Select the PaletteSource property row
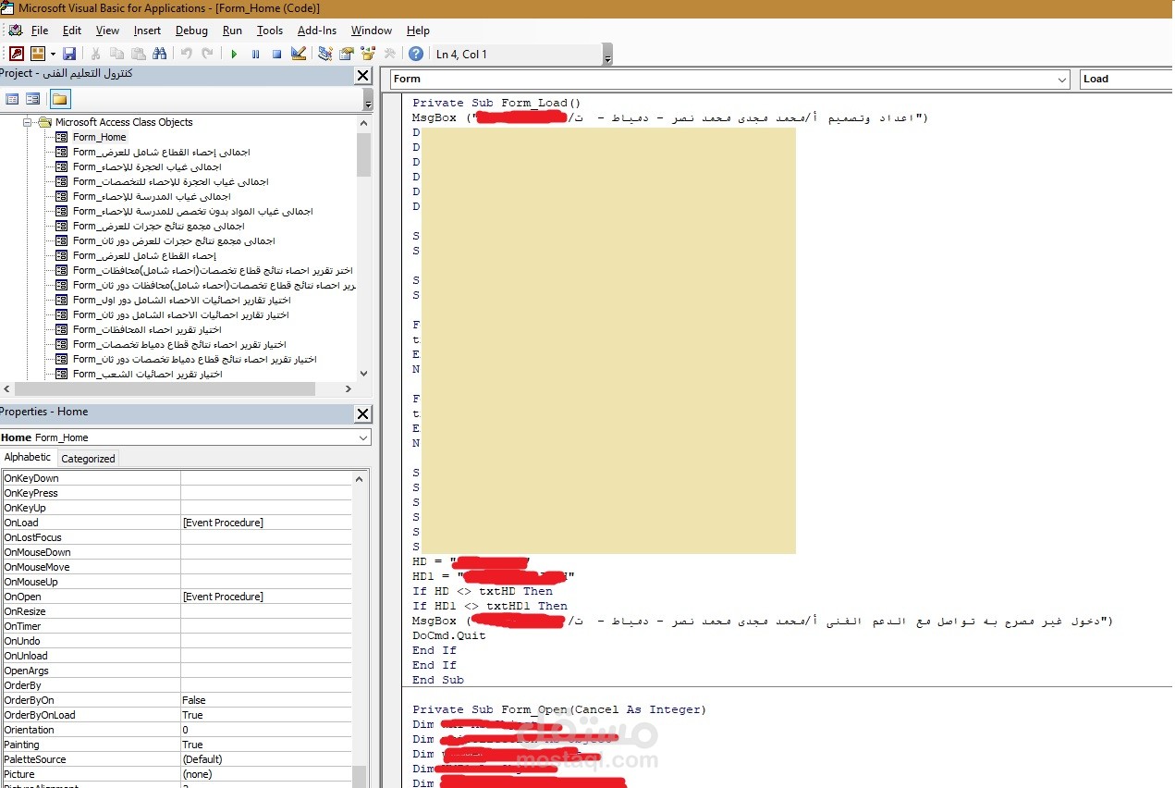The height and width of the screenshot is (788, 1175). coord(177,759)
